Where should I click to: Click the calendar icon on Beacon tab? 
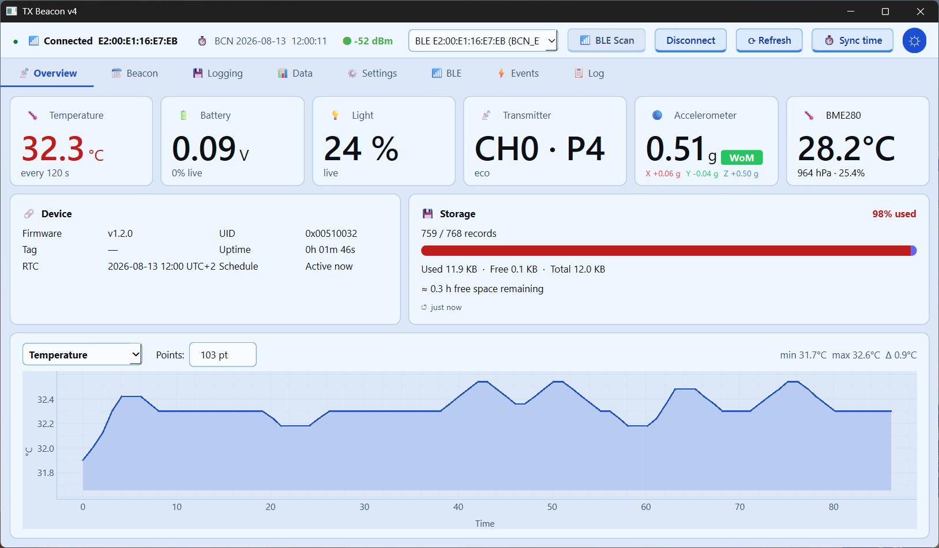[x=117, y=73]
